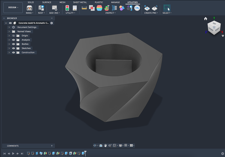Jump to timeline beginning
This screenshot has width=225, height=157.
click(4, 154)
